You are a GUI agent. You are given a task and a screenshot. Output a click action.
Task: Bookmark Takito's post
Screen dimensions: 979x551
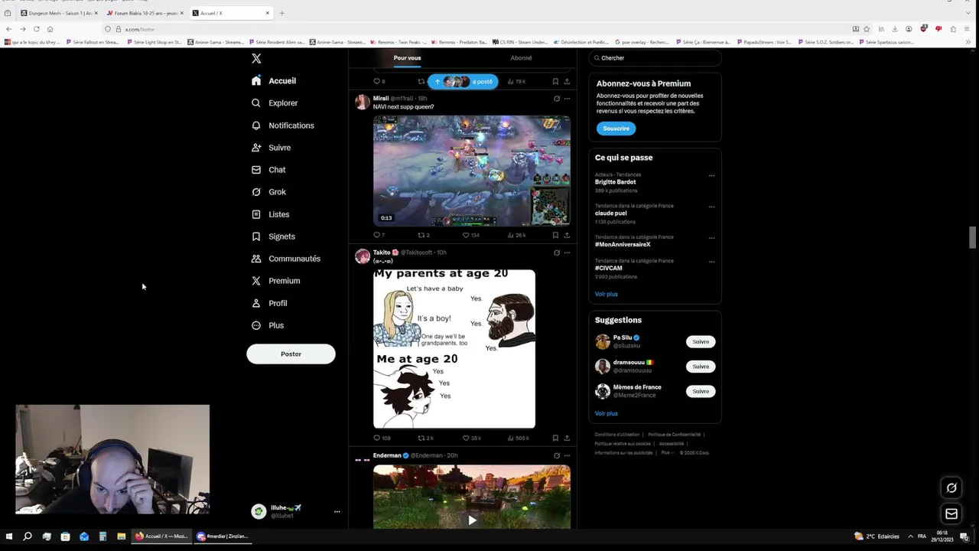555,438
